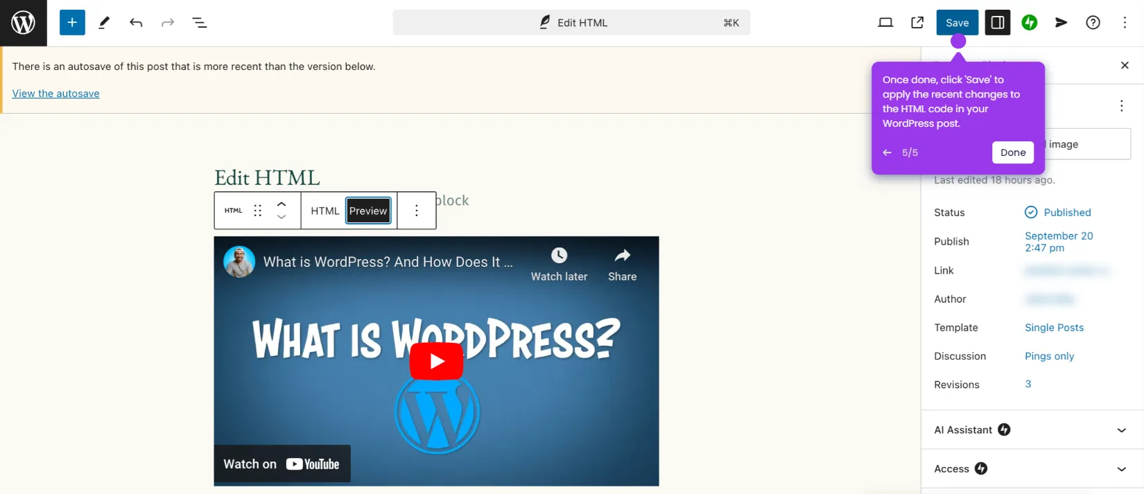Toggle the Settings sidebar panel
Image resolution: width=1144 pixels, height=494 pixels.
click(998, 23)
